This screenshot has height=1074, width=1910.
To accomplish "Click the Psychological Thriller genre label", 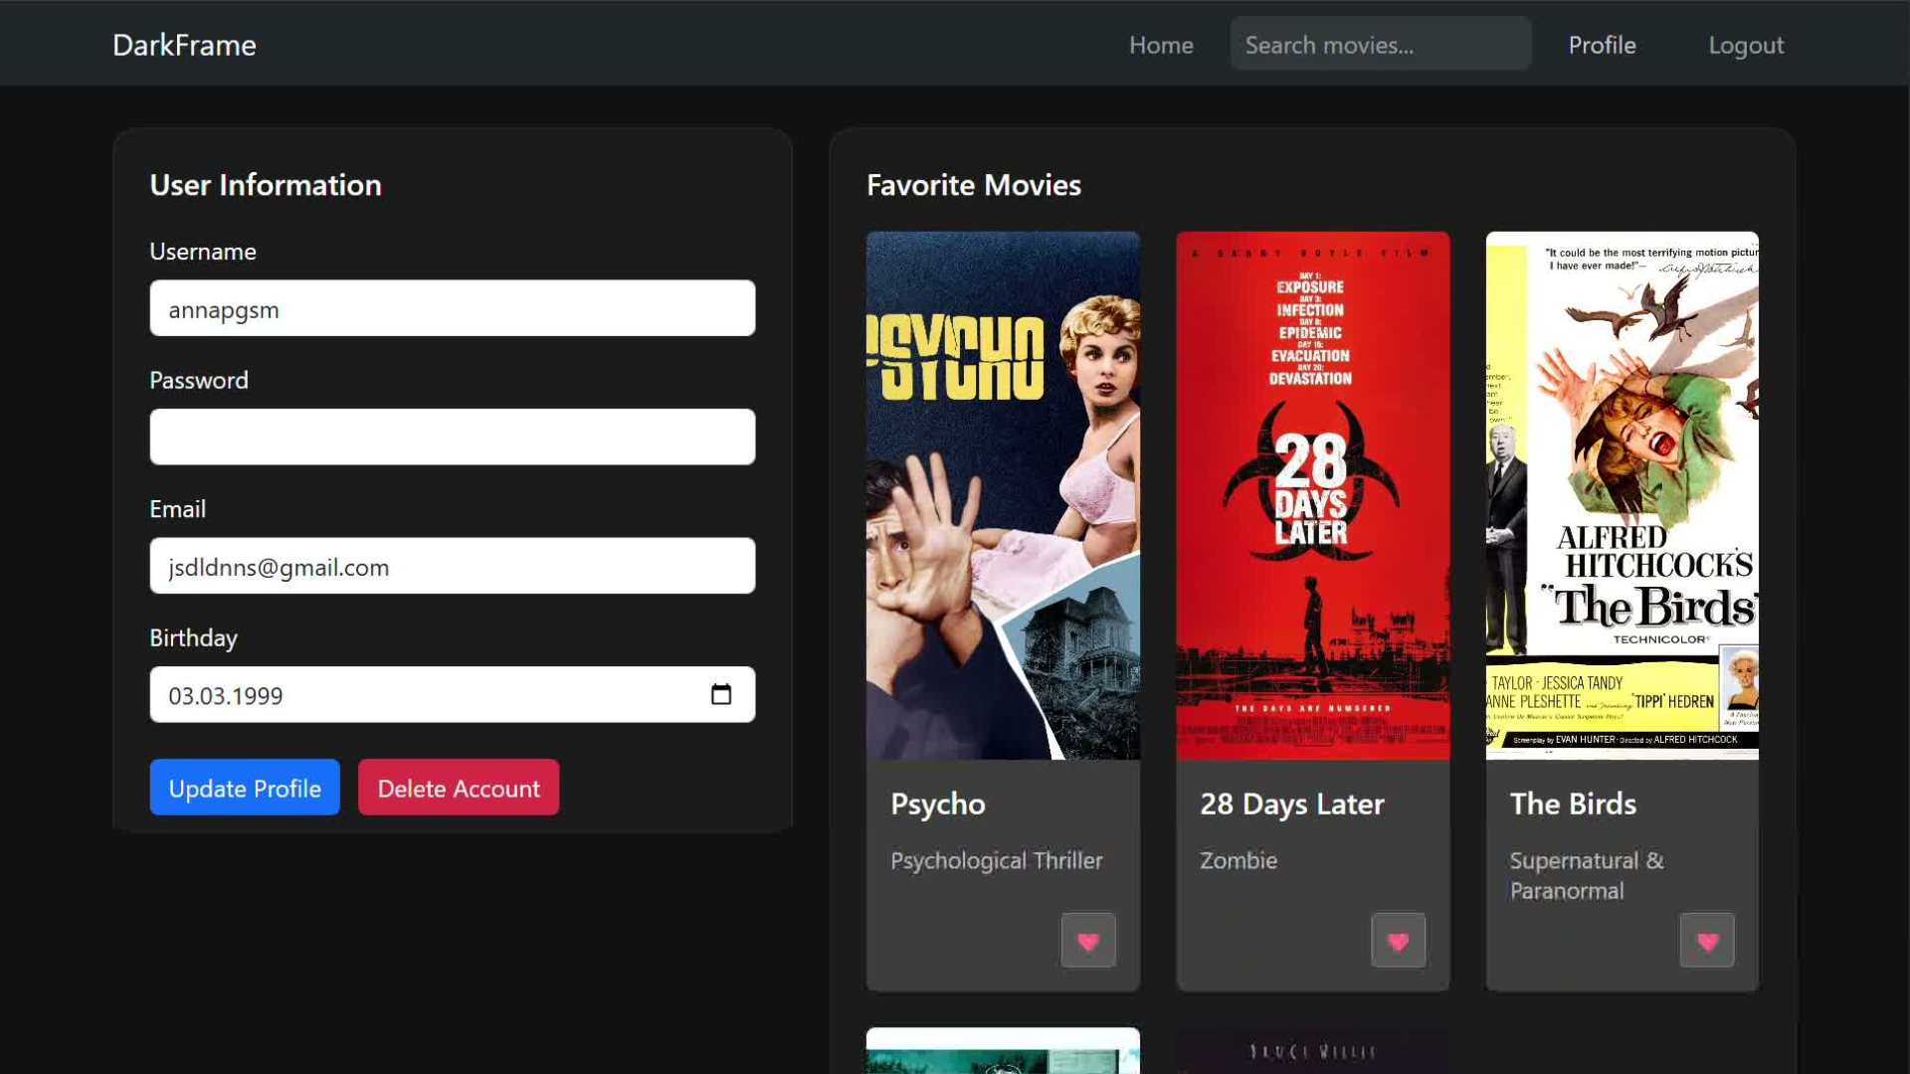I will click(x=997, y=860).
